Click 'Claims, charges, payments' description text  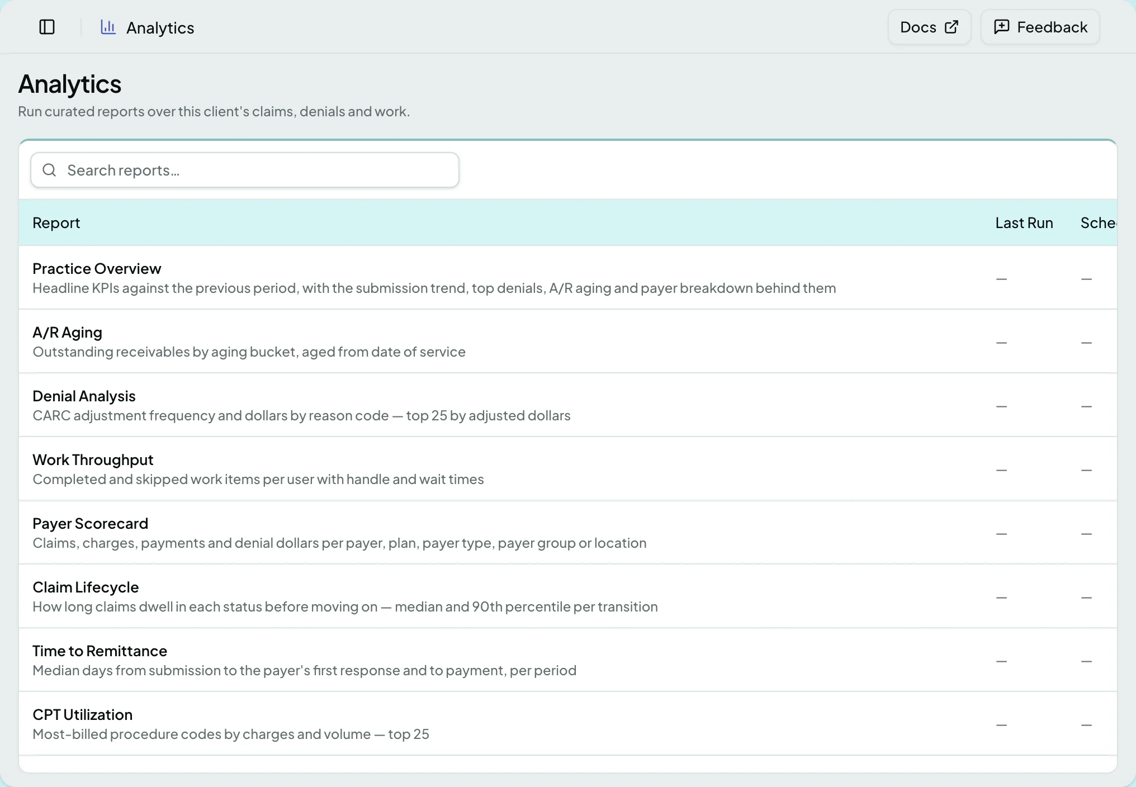[339, 543]
